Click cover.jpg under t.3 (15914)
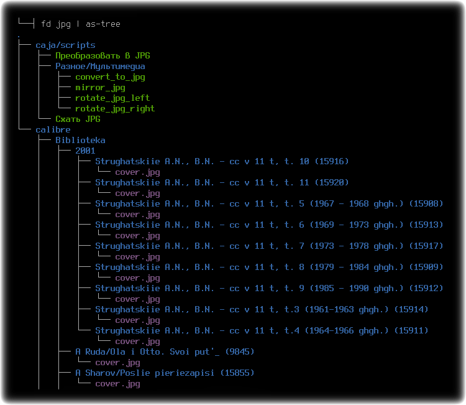The height and width of the screenshot is (405, 466). point(137,320)
